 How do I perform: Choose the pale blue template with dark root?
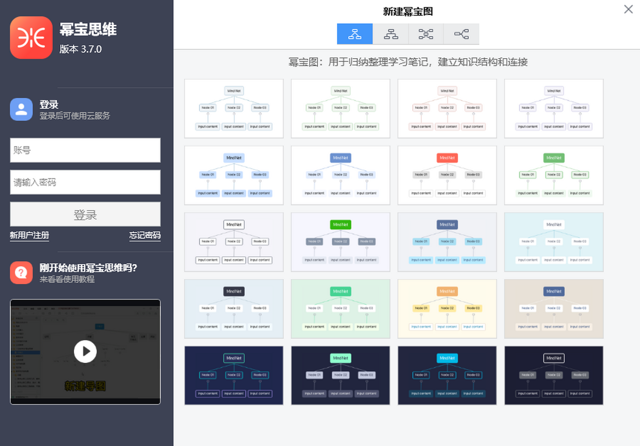click(x=234, y=309)
